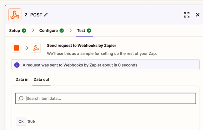Image resolution: width=203 pixels, height=130 pixels.
Task: Click the orange square trigger app icon
Action: (16, 48)
